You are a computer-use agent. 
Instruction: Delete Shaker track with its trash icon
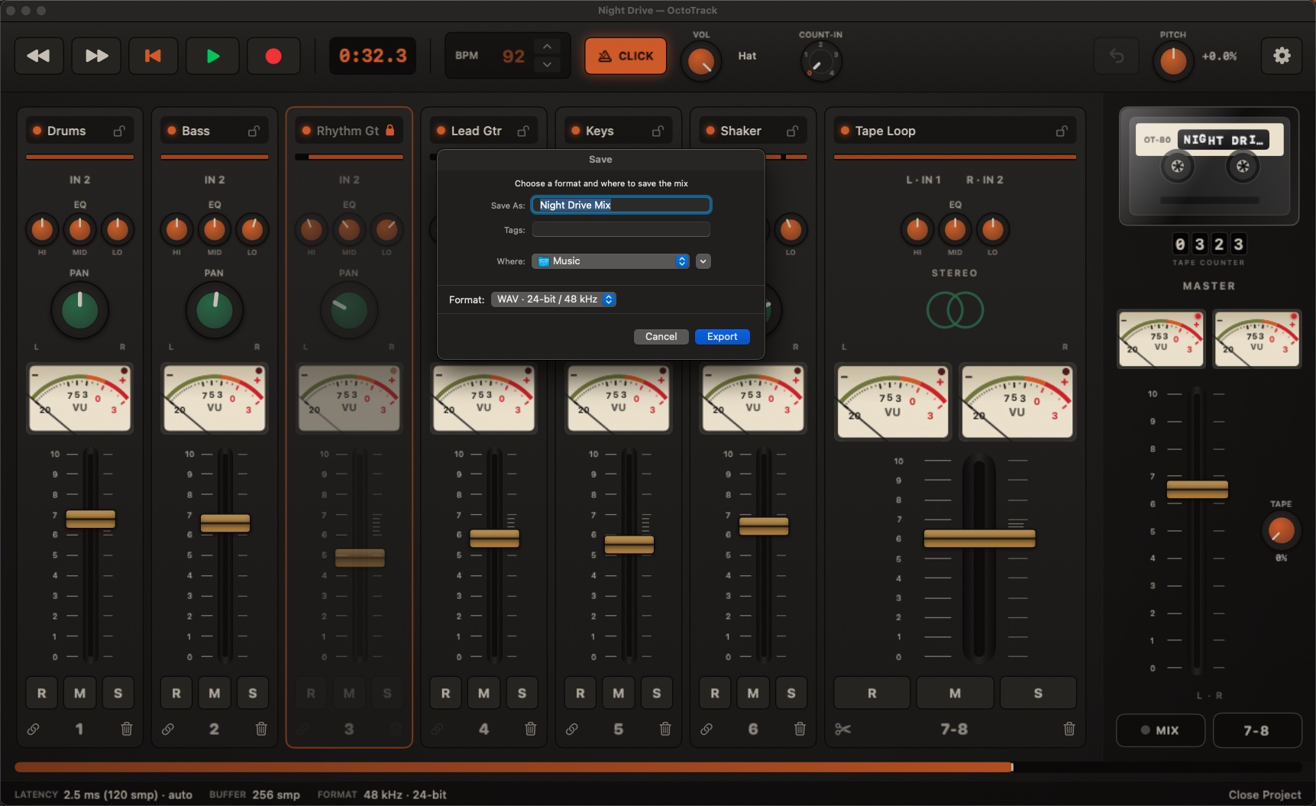pyautogui.click(x=800, y=729)
